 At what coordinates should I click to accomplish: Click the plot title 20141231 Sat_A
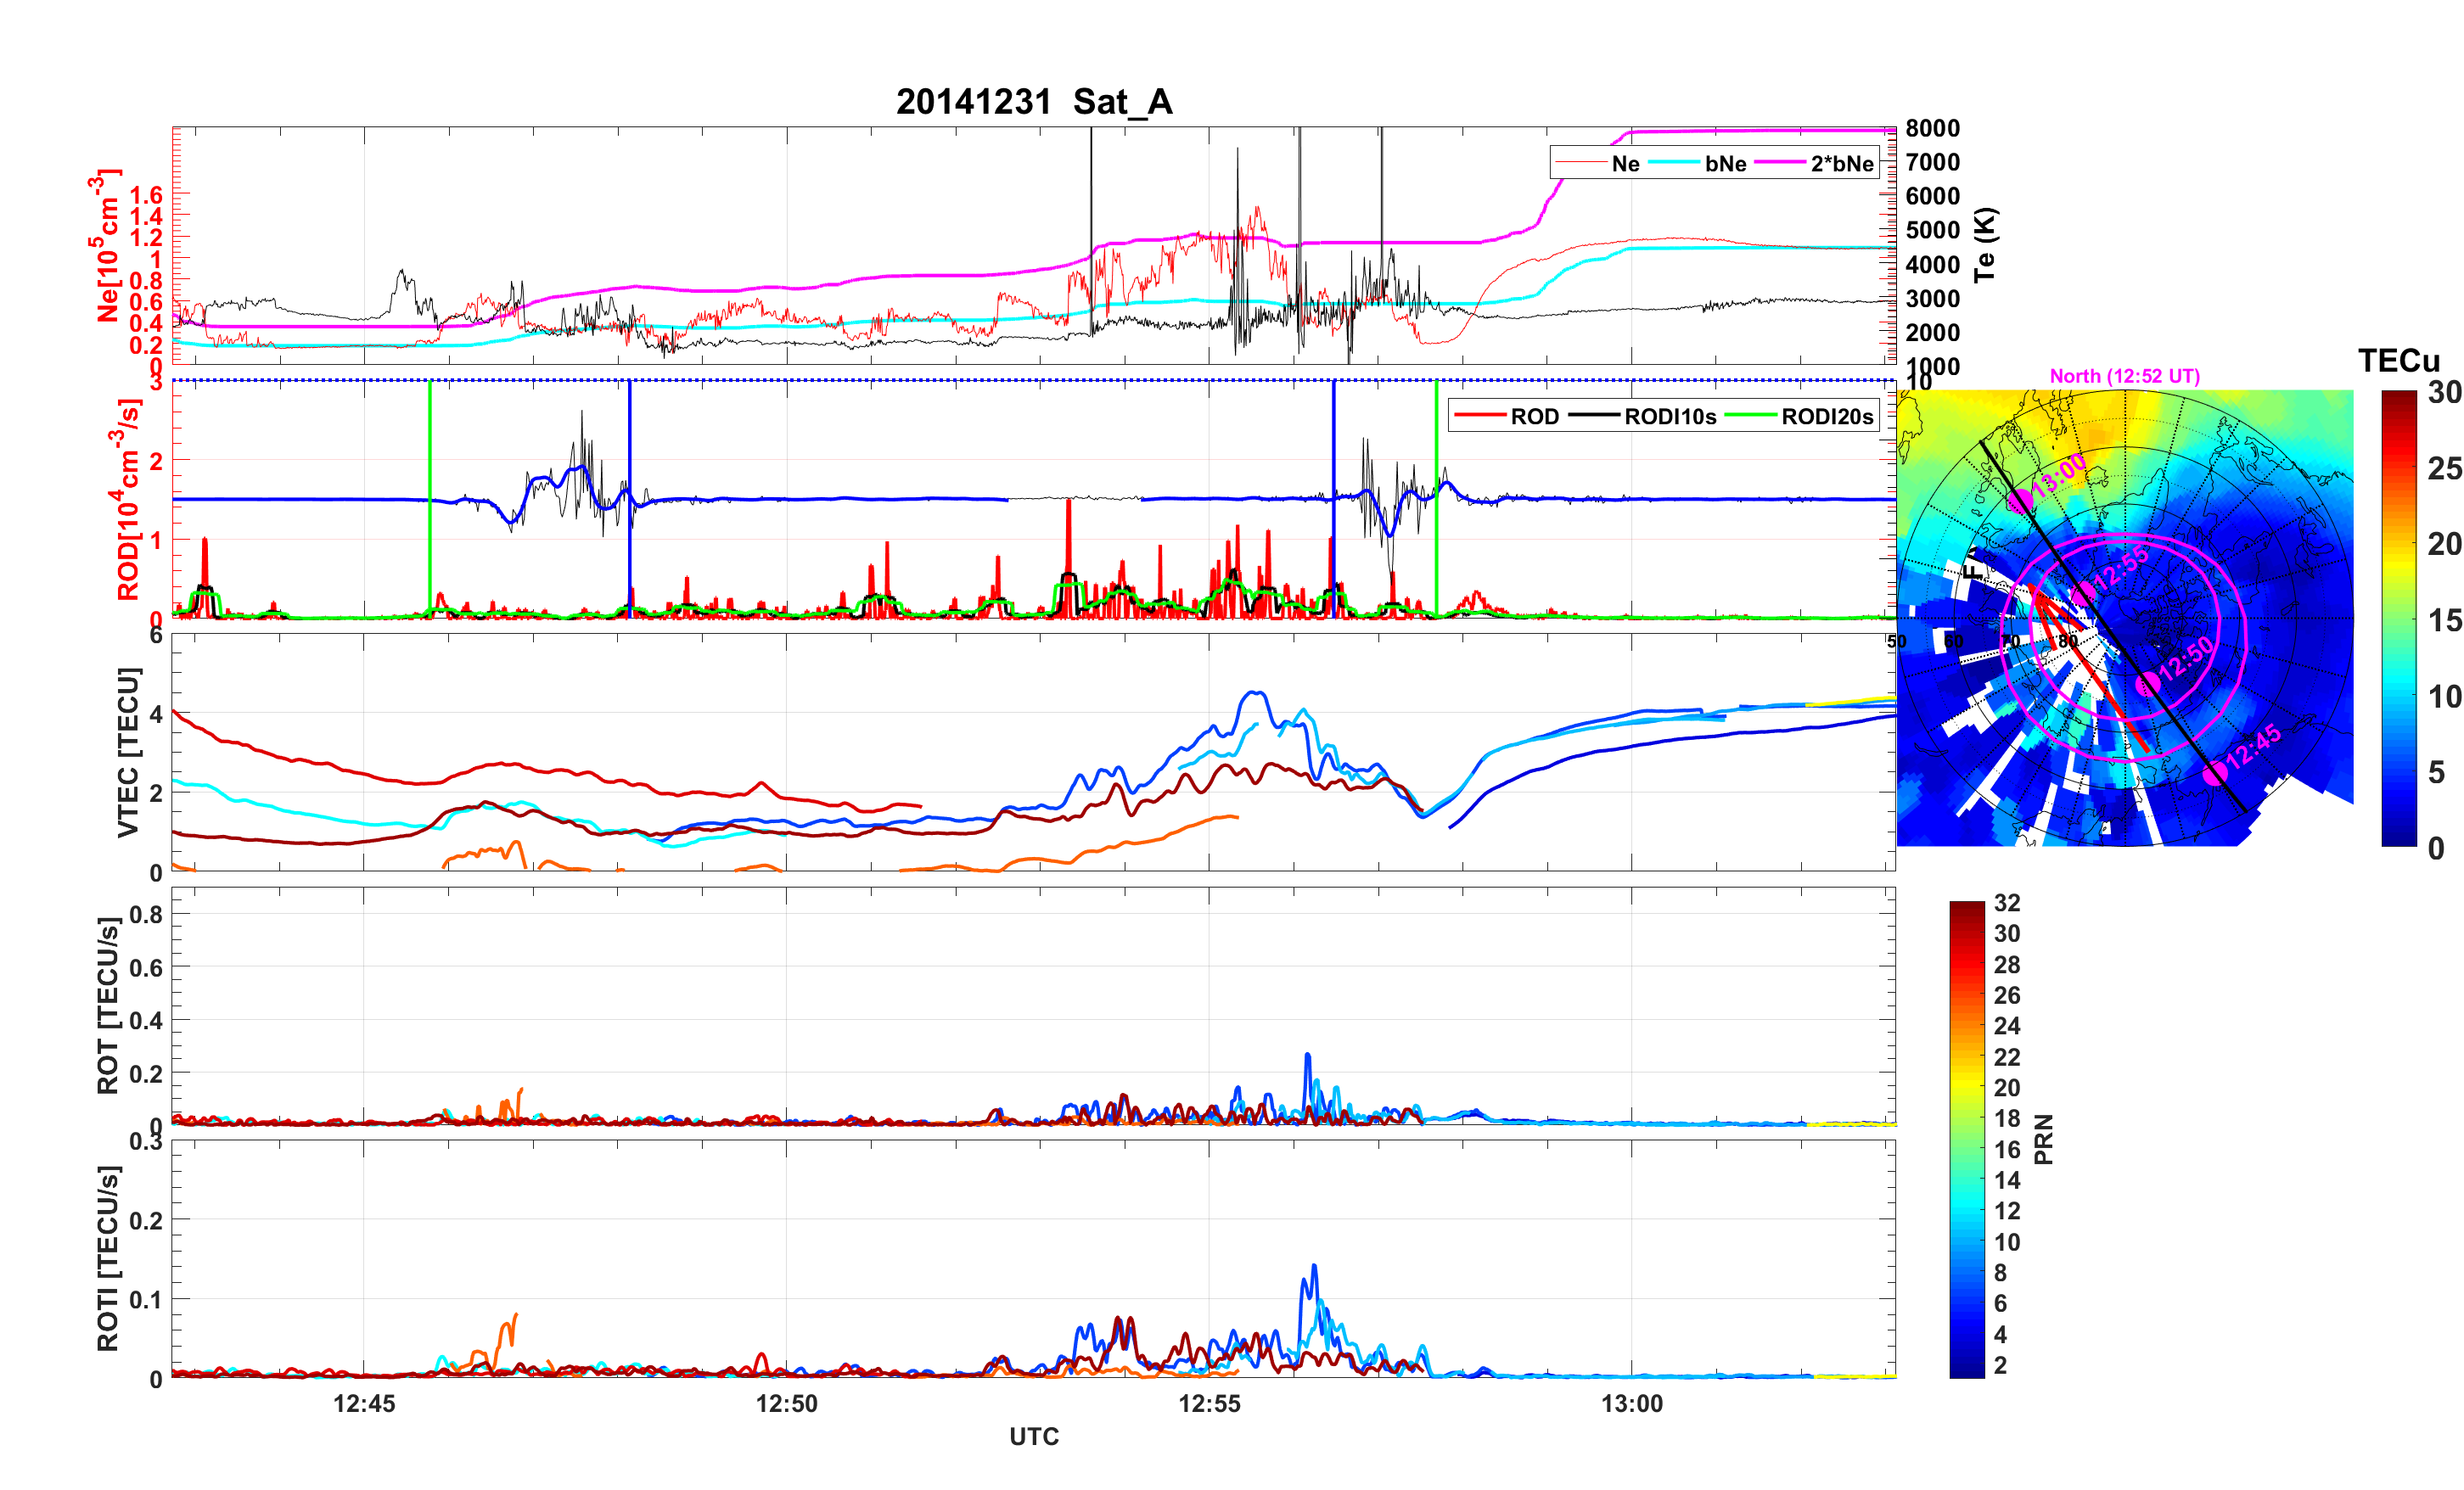click(1033, 102)
